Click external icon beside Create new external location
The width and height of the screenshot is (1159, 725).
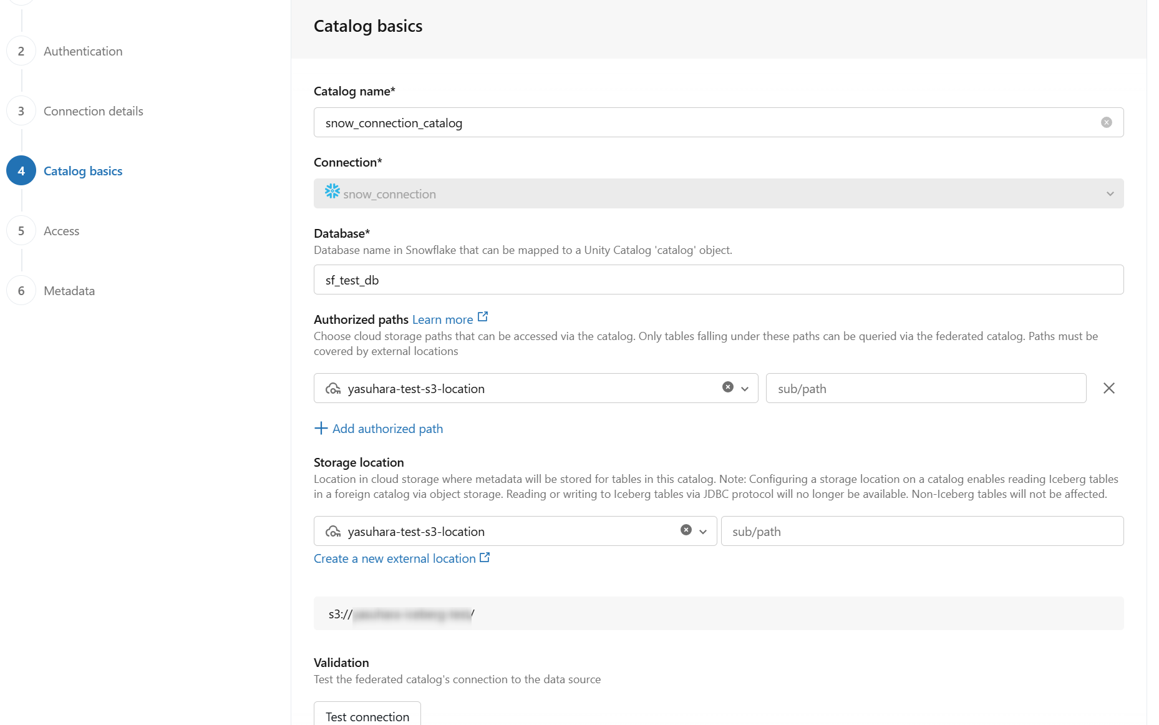[x=485, y=558]
